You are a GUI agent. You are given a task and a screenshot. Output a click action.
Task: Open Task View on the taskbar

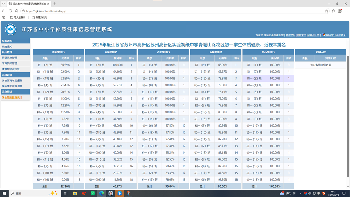click(x=66, y=193)
